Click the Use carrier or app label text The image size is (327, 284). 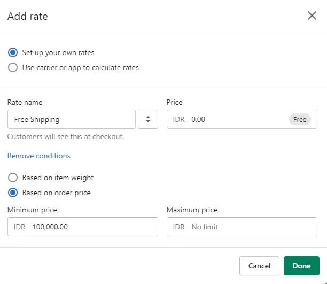tap(81, 68)
